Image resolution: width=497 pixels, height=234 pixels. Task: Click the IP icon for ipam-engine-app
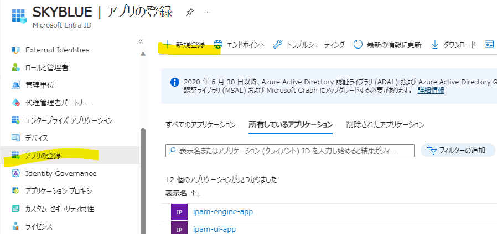(x=179, y=212)
